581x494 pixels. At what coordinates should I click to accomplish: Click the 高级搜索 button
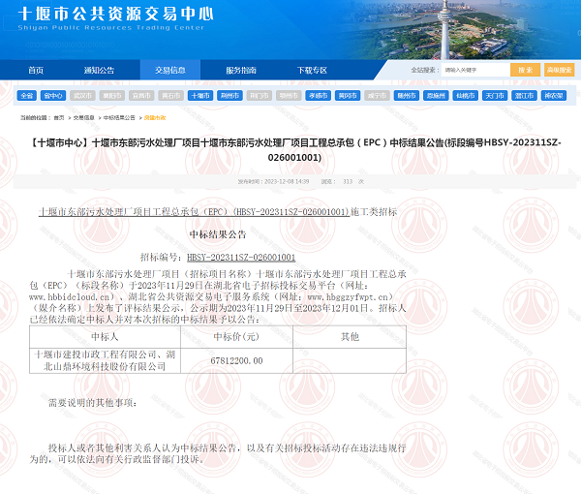tap(559, 71)
